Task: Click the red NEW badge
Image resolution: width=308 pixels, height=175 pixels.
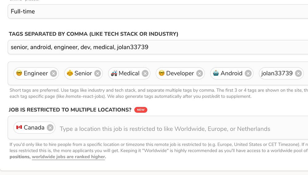Action: coord(141,110)
